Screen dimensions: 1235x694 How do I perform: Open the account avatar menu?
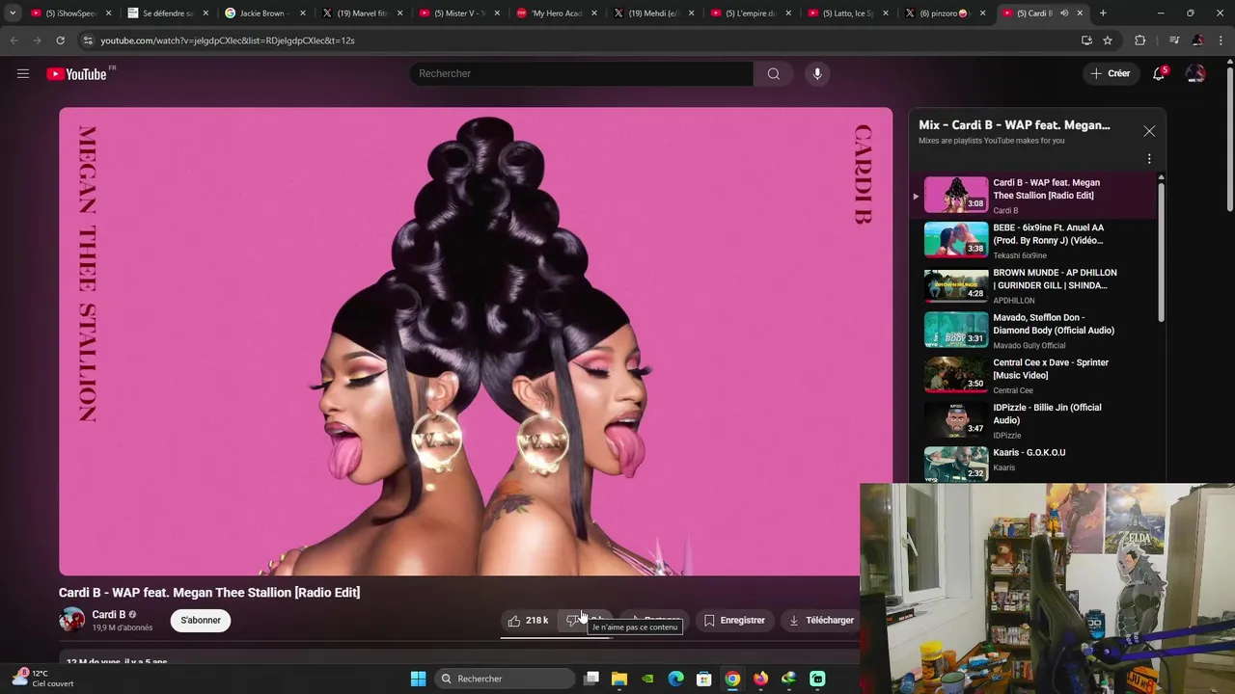coord(1195,73)
